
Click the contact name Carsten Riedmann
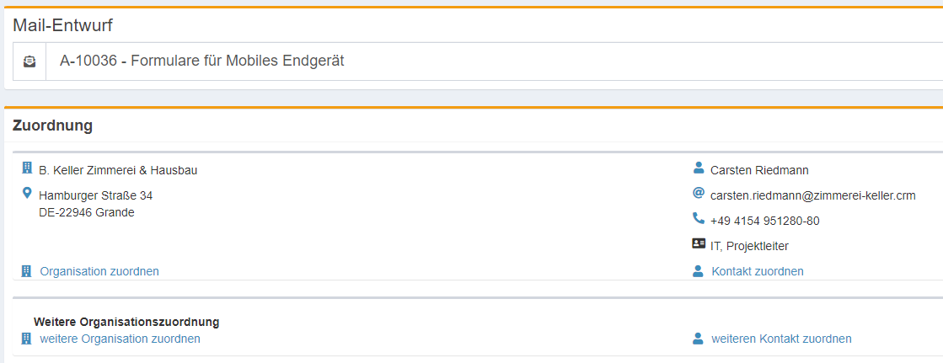pos(759,170)
